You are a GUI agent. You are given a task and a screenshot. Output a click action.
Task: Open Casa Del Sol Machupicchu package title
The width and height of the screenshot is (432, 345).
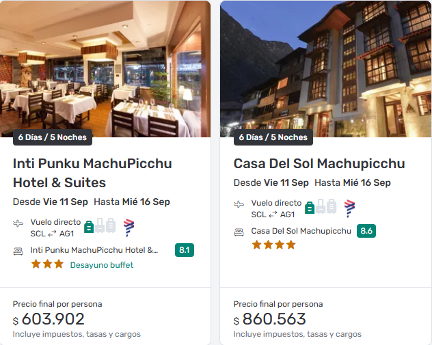pos(319,164)
